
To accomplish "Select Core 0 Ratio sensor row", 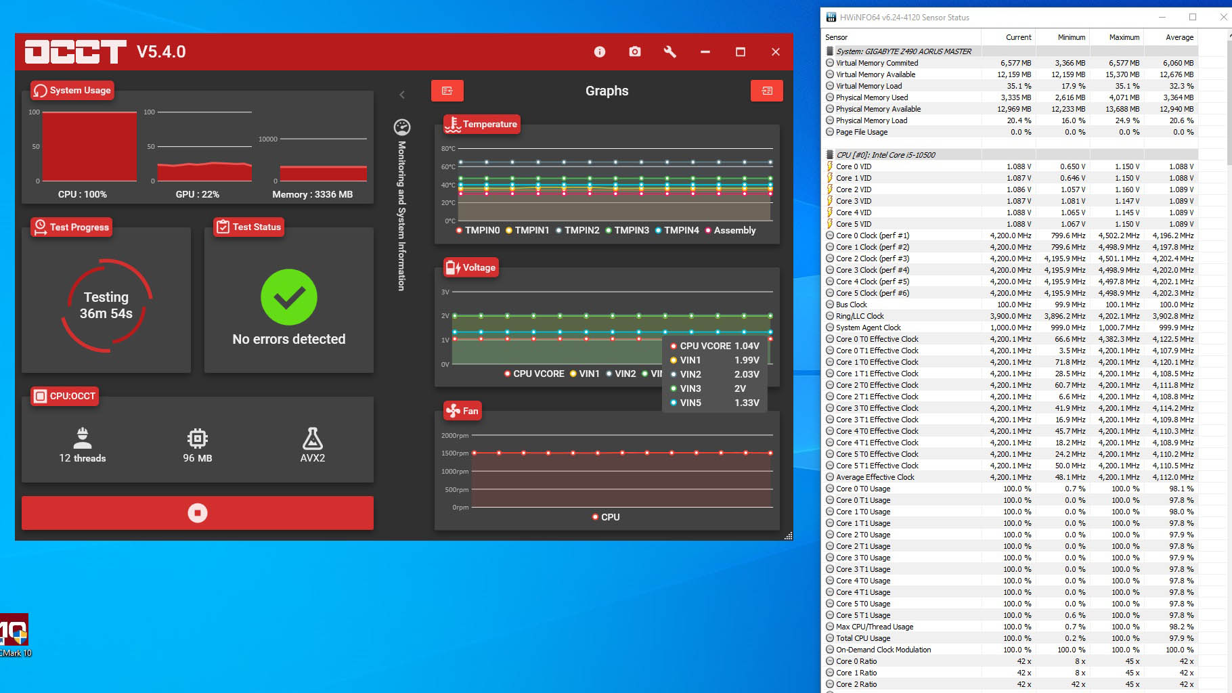I will pyautogui.click(x=1009, y=661).
